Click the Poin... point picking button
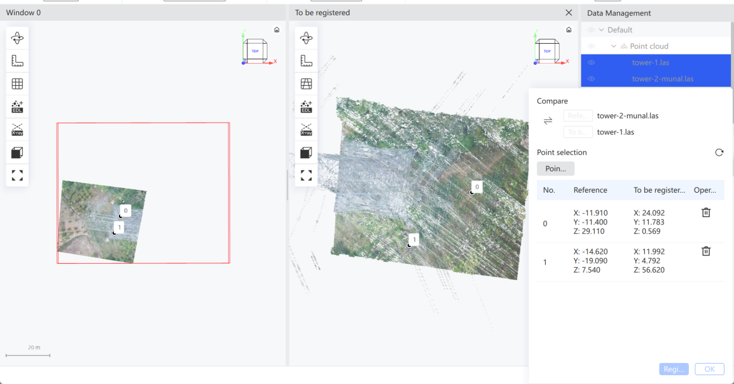The image size is (734, 384). (555, 169)
